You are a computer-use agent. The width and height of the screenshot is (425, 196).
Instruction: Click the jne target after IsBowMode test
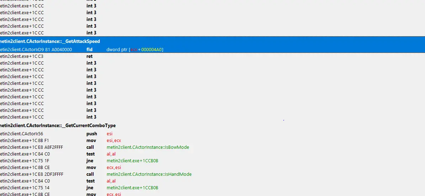pyautogui.click(x=132, y=161)
